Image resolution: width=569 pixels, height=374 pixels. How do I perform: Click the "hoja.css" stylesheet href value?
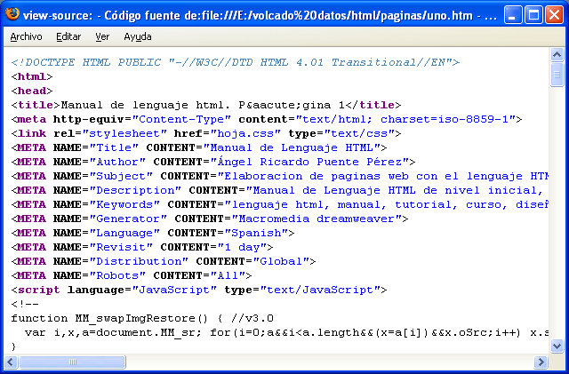(245, 133)
